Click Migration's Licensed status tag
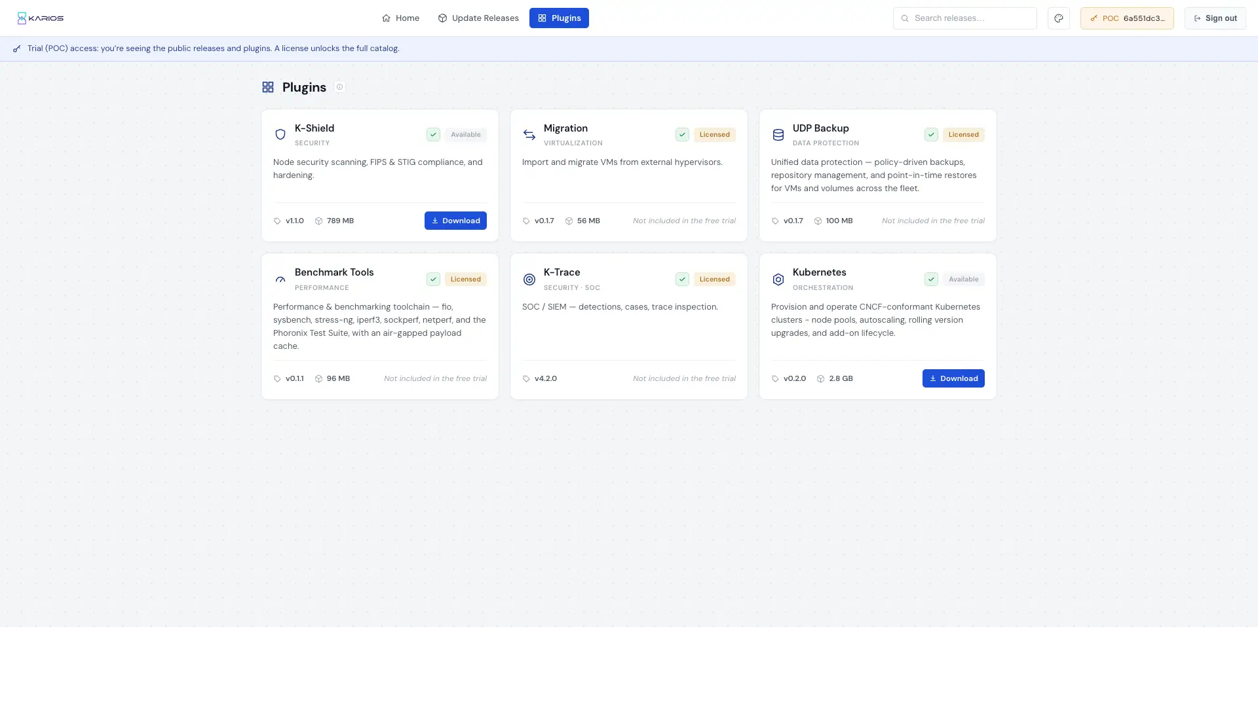 click(x=715, y=135)
